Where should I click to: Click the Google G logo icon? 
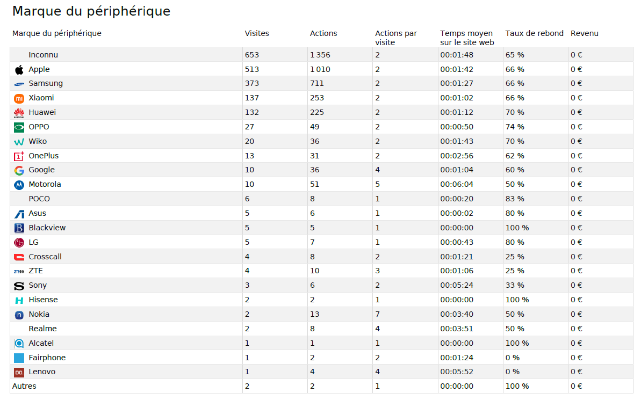19,170
